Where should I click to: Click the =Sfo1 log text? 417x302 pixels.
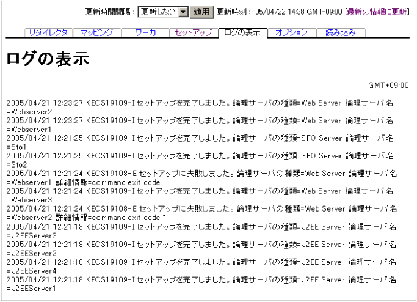(x=16, y=147)
